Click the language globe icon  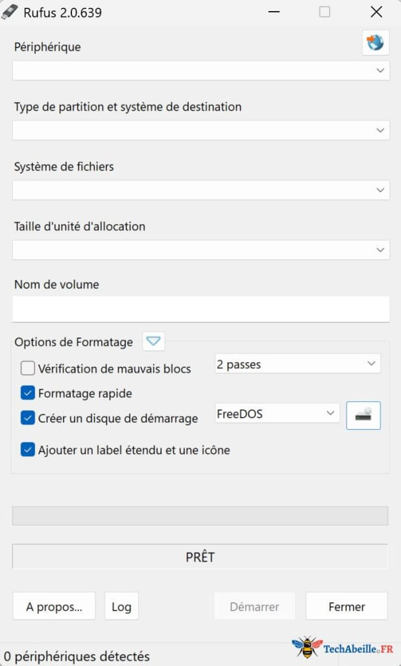coord(376,42)
